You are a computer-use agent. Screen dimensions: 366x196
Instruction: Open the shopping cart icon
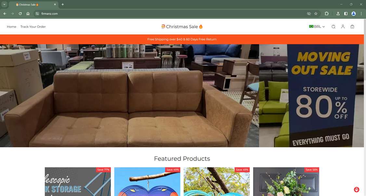(x=352, y=27)
